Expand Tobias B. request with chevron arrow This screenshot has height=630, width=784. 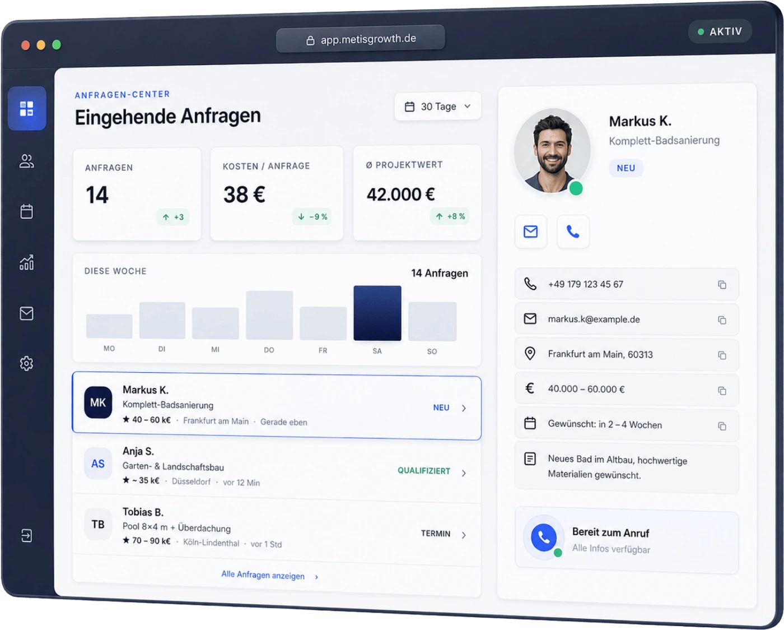click(464, 535)
